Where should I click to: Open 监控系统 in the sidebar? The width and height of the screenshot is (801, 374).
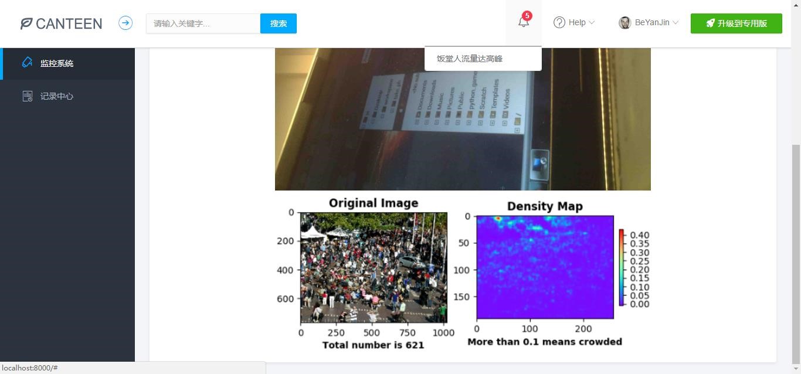click(69, 63)
